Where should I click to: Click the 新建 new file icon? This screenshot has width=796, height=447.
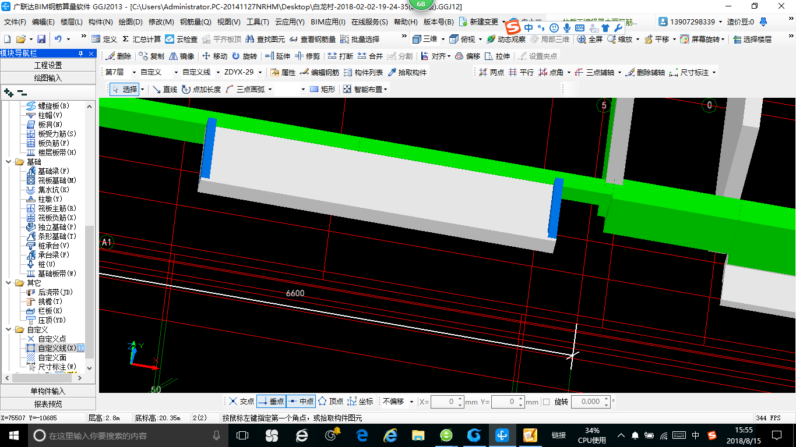click(7, 39)
